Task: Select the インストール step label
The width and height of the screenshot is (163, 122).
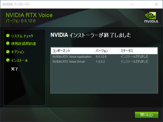Action: pyautogui.click(x=19, y=60)
